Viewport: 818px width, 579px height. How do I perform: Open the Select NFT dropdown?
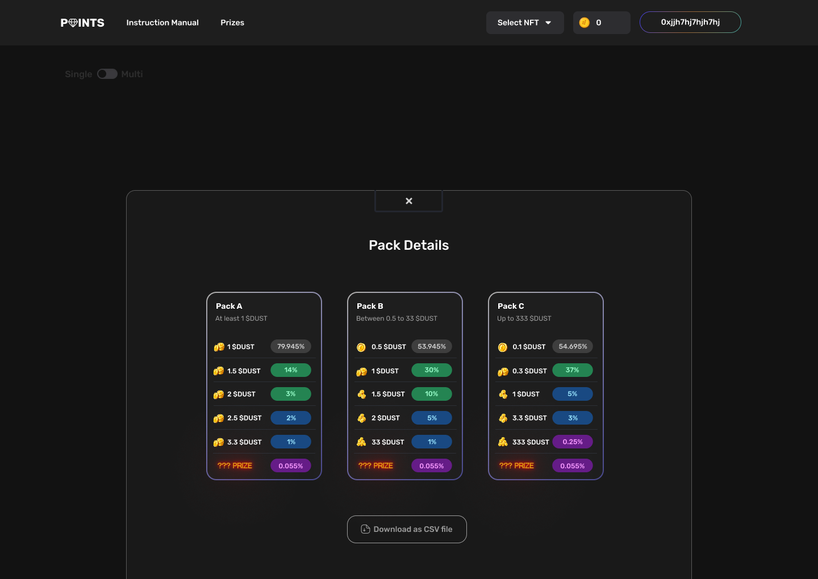tap(518, 23)
